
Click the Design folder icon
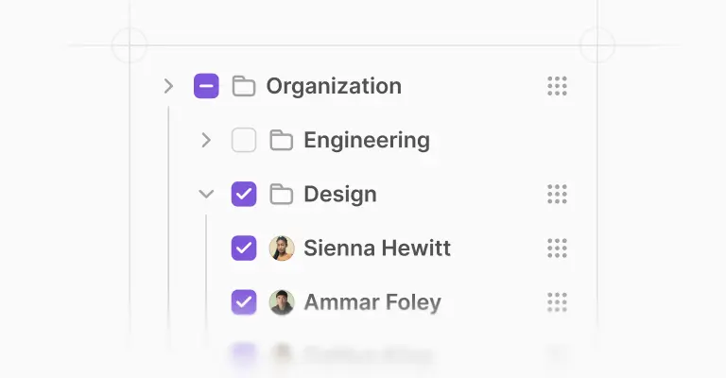pos(281,195)
